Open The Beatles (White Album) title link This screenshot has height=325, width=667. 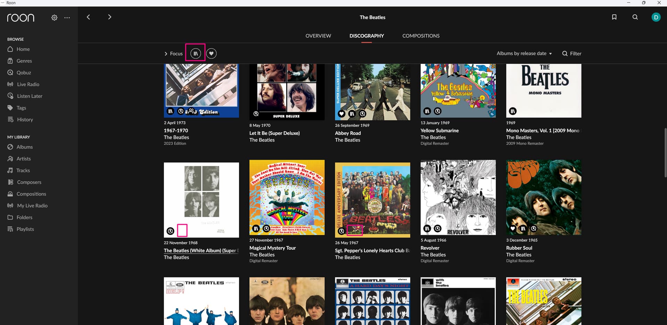point(201,250)
